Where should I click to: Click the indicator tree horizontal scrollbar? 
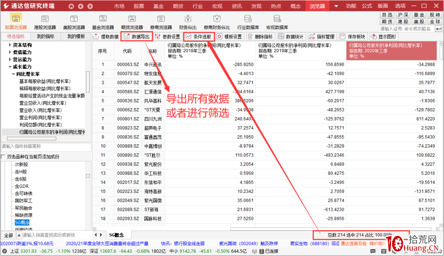pos(31,138)
